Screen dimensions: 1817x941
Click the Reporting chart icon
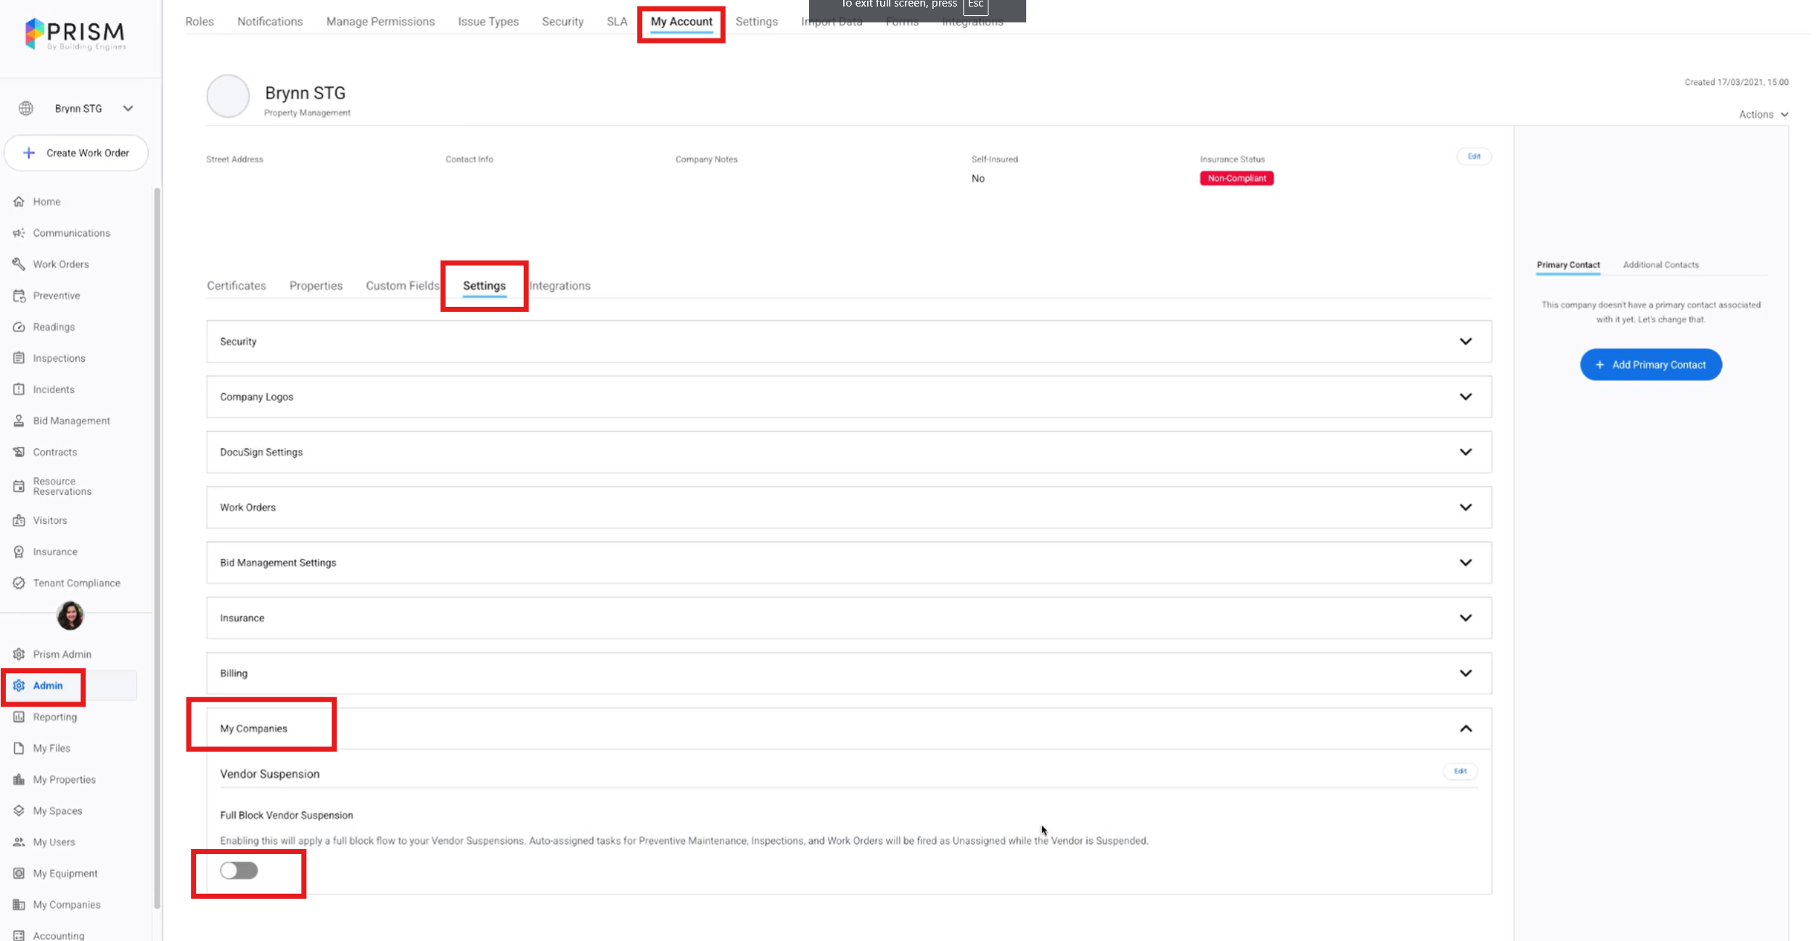(19, 717)
